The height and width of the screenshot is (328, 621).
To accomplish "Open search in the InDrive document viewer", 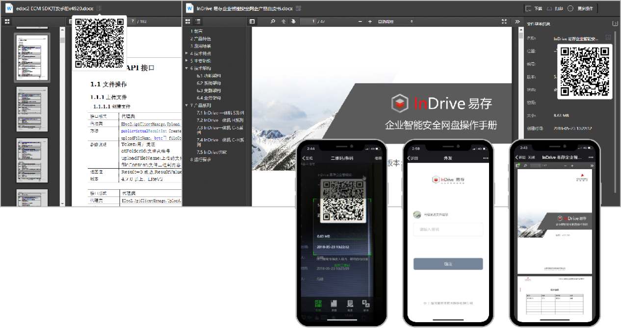I will click(273, 22).
